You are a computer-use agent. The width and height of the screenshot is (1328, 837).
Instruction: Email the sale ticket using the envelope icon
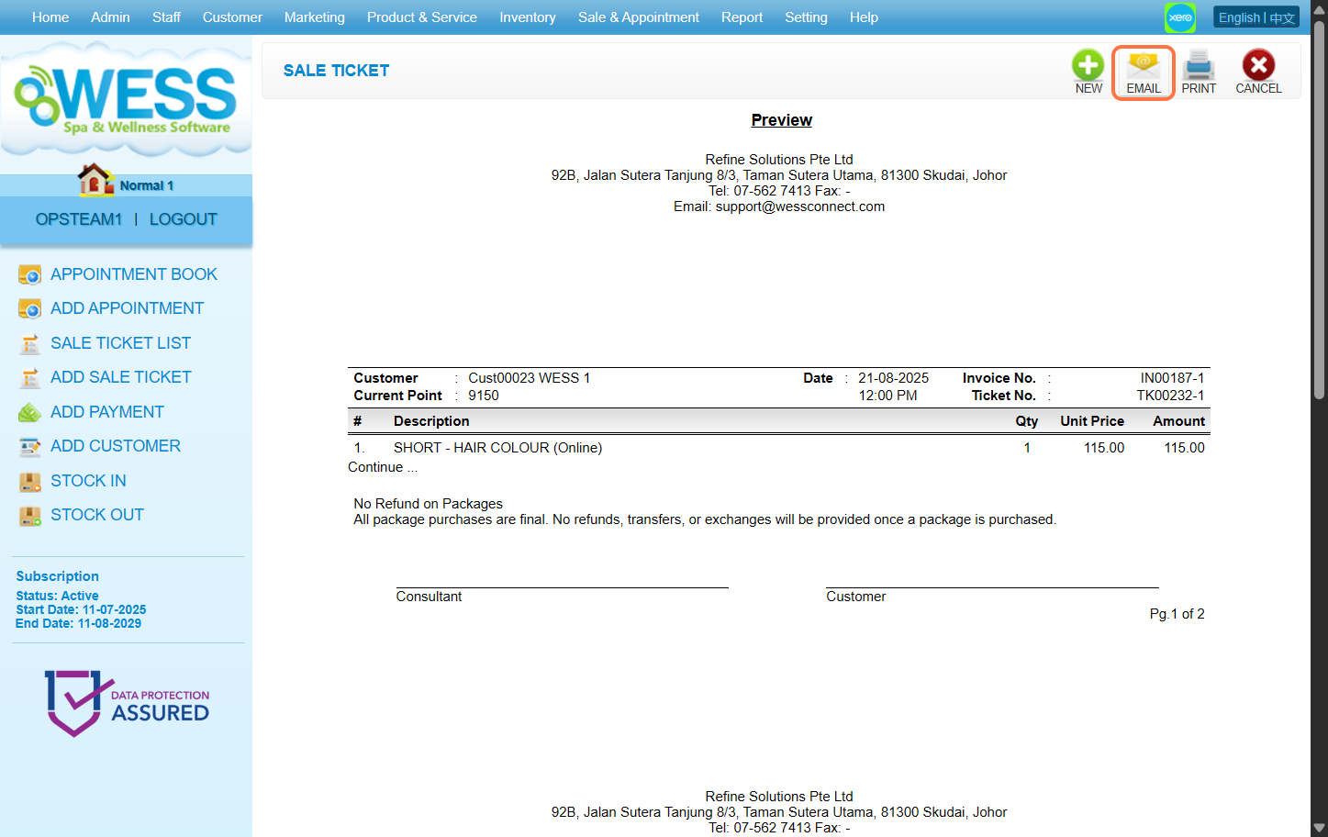pos(1143,66)
